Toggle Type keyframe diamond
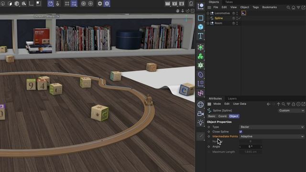The height and width of the screenshot is (172, 306). (208, 127)
